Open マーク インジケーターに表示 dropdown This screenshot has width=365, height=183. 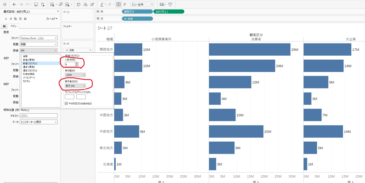coord(38,122)
